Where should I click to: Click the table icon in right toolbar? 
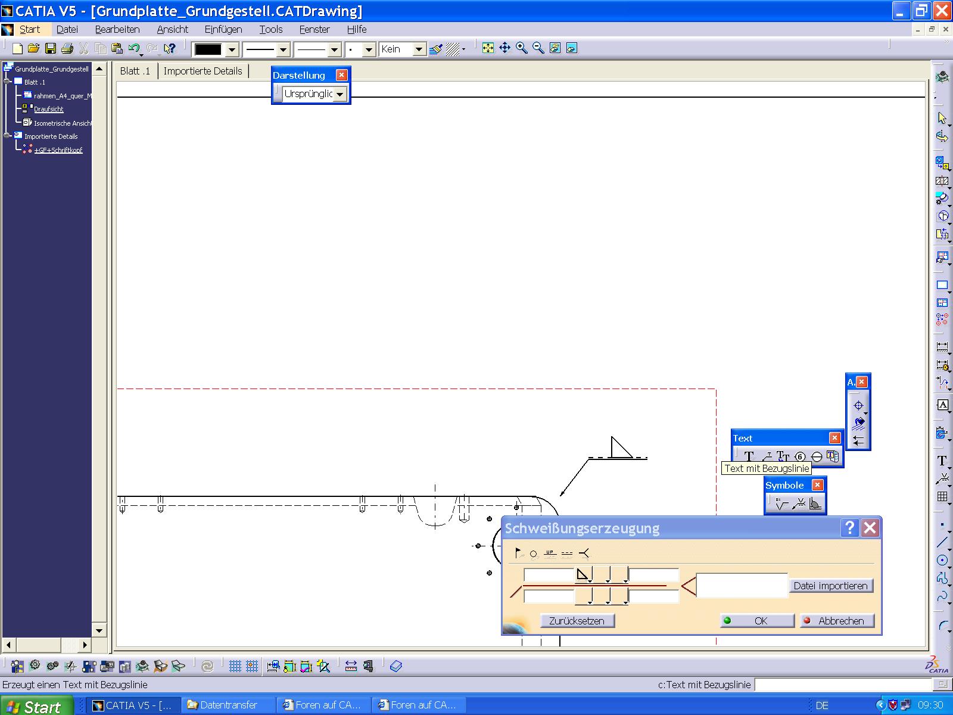click(x=942, y=496)
